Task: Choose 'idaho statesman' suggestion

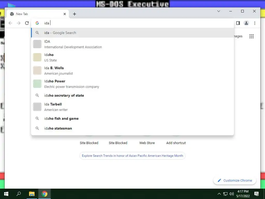Action: tap(132, 128)
